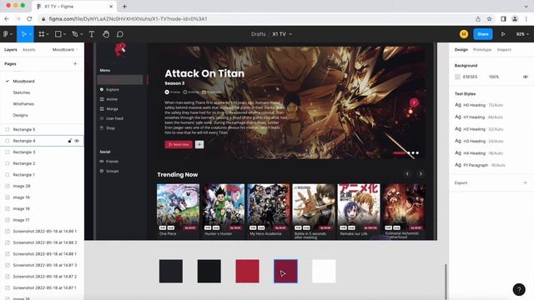Toggle background visibility eye icon
Viewport: 534px width, 300px height.
[525, 77]
